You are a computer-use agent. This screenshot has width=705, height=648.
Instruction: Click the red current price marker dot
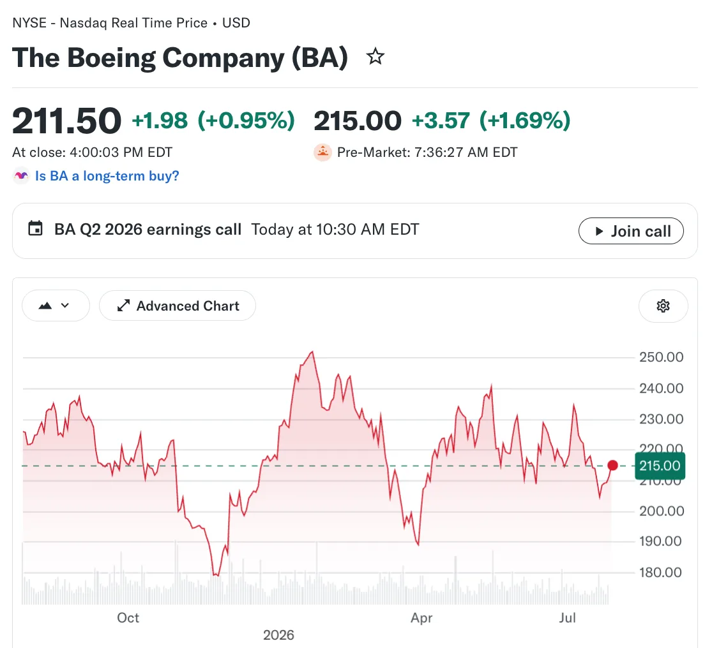tap(612, 465)
